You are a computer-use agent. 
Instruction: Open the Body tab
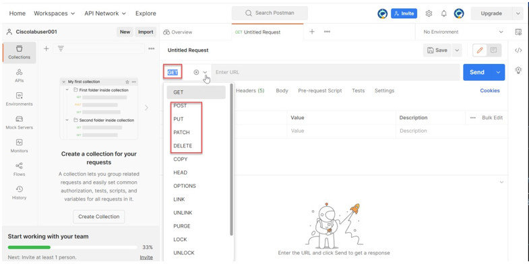(282, 90)
